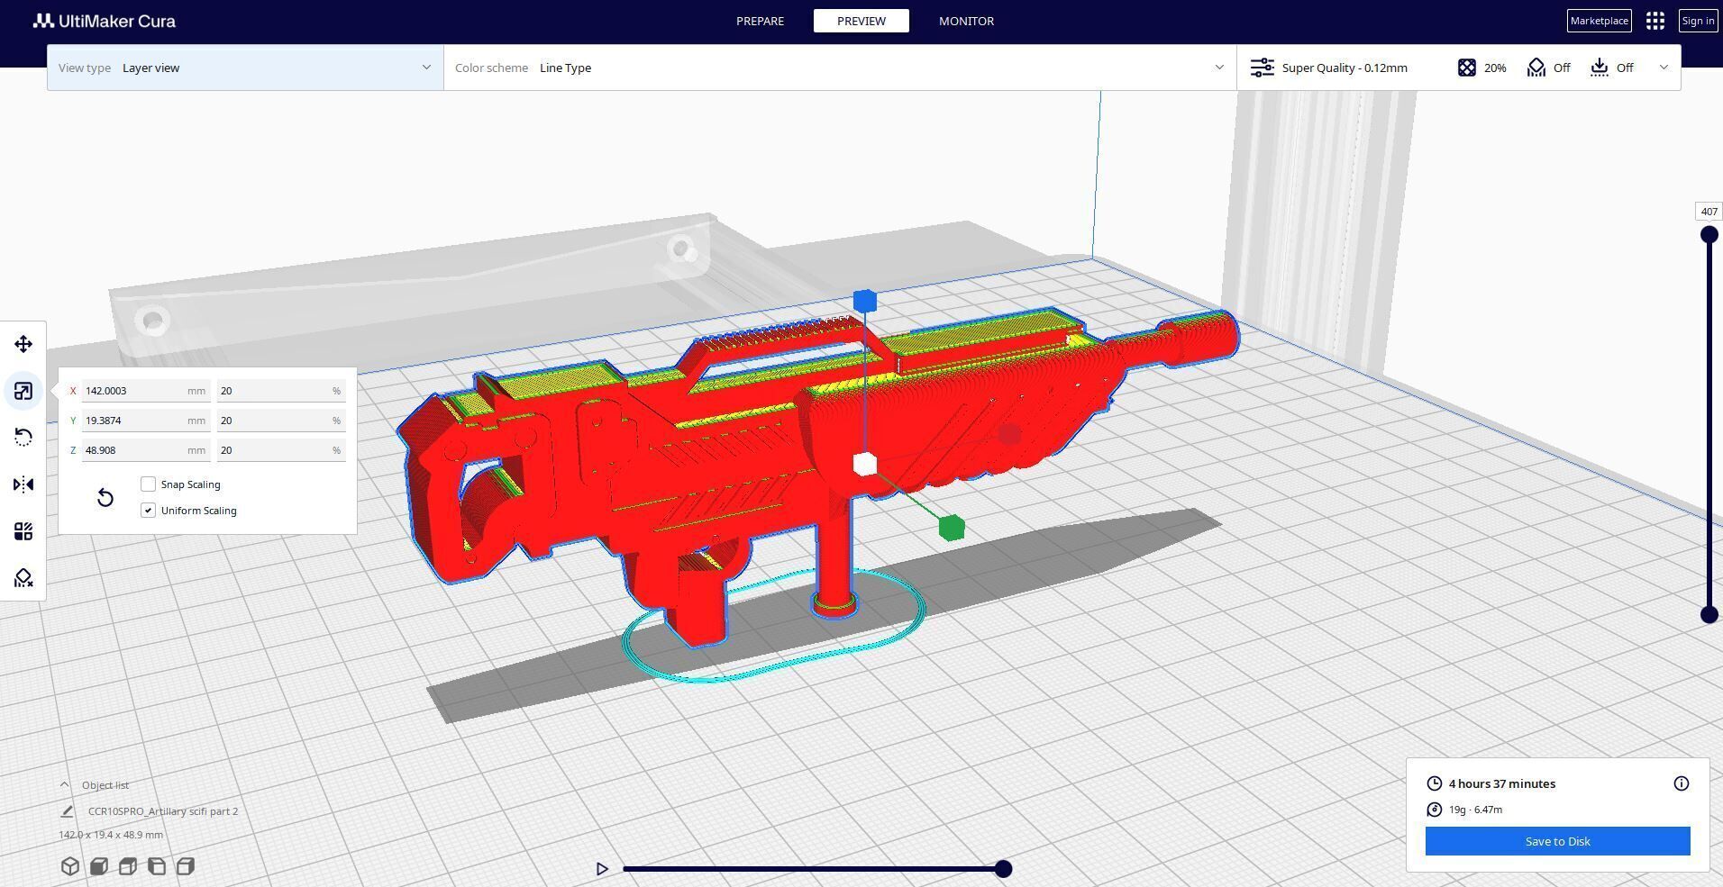Click the top layer slider handle

[1709, 235]
